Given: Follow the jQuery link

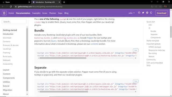Looking at the screenshot, I should [x=54, y=41].
